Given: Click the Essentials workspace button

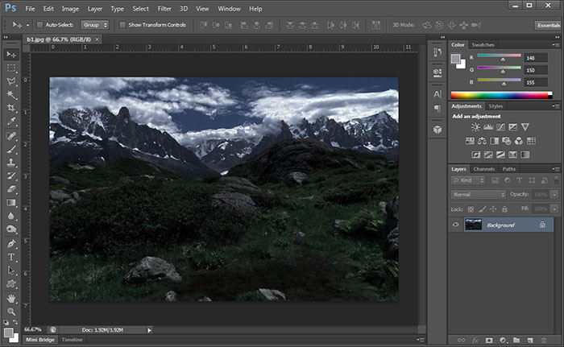Looking at the screenshot, I should (x=547, y=25).
